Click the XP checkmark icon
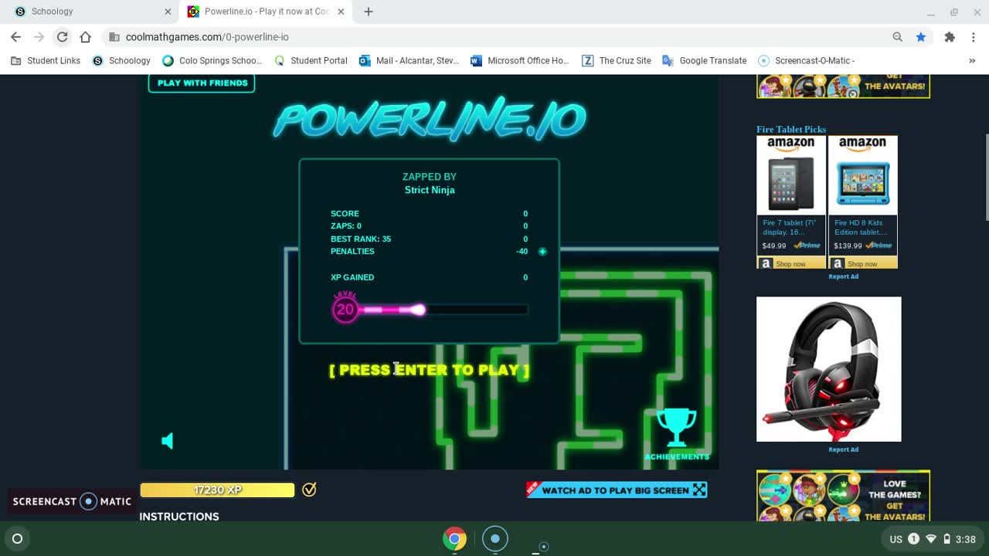 (x=308, y=489)
